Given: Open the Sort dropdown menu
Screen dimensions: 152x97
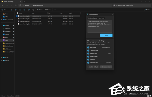Looking at the screenshot, I should (x=40, y=10).
